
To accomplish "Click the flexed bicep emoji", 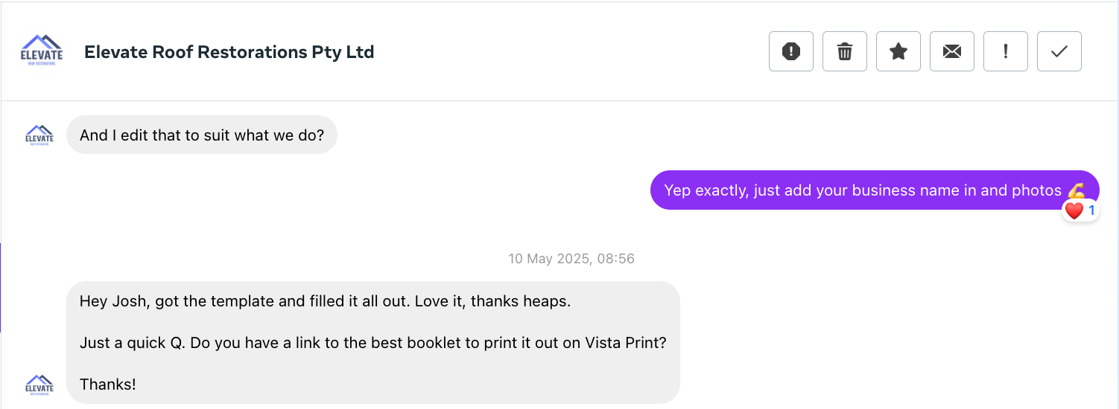I will (x=1076, y=190).
